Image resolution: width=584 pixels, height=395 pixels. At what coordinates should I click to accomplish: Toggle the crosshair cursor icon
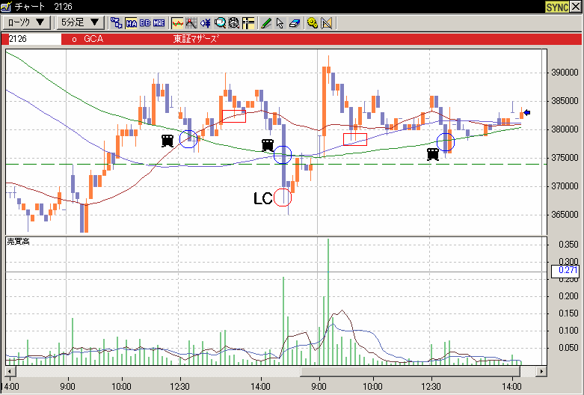click(248, 23)
